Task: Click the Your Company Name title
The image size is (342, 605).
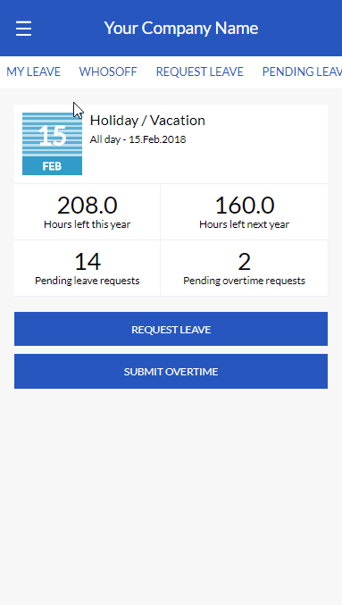Action: click(x=181, y=29)
